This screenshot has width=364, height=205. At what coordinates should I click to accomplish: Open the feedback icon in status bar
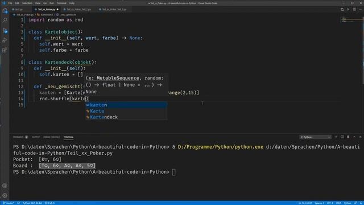coord(355,203)
